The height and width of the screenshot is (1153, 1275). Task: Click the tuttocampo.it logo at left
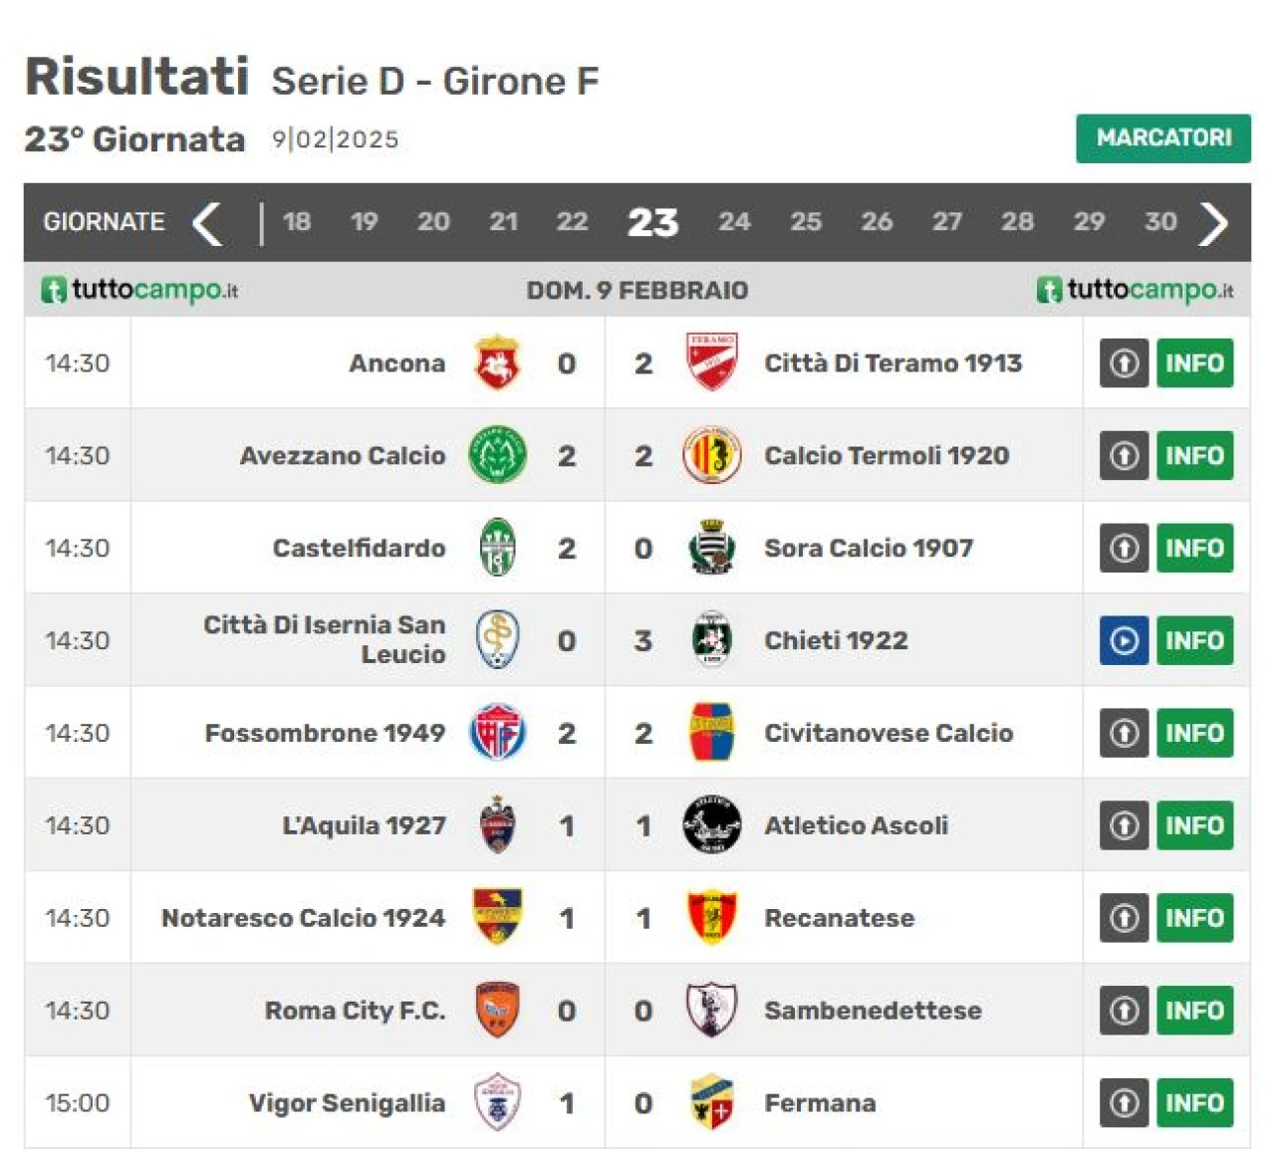(x=139, y=290)
